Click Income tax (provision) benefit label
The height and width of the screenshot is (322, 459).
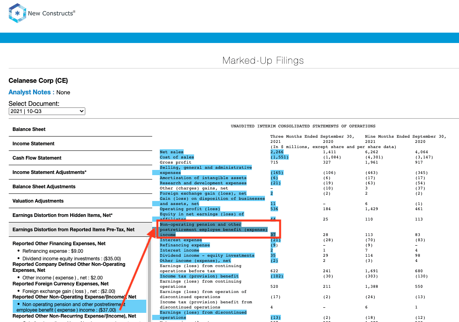click(199, 276)
